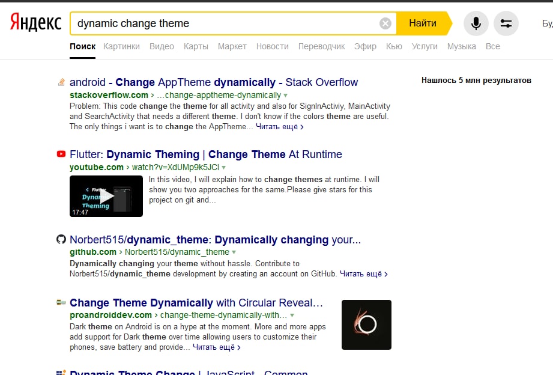Open the circular reveal ring thumbnail image
The image size is (553, 375).
pos(366,325)
